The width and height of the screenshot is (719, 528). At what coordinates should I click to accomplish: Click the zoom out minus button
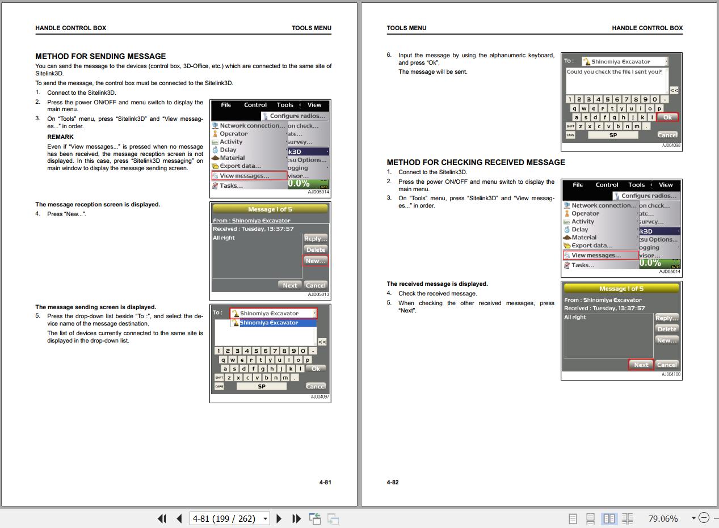tap(704, 518)
